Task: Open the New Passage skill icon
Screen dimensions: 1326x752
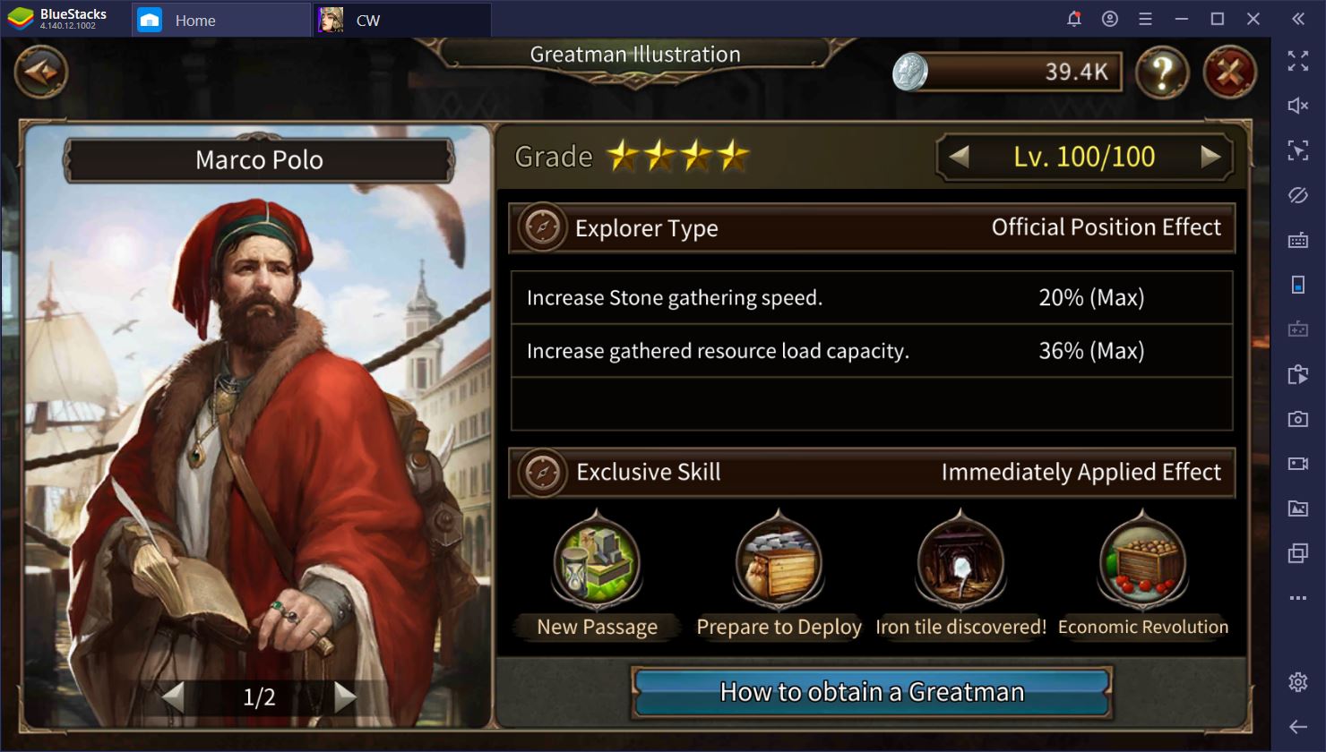Action: pos(597,562)
